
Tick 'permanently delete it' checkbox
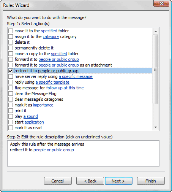[x=11, y=48]
